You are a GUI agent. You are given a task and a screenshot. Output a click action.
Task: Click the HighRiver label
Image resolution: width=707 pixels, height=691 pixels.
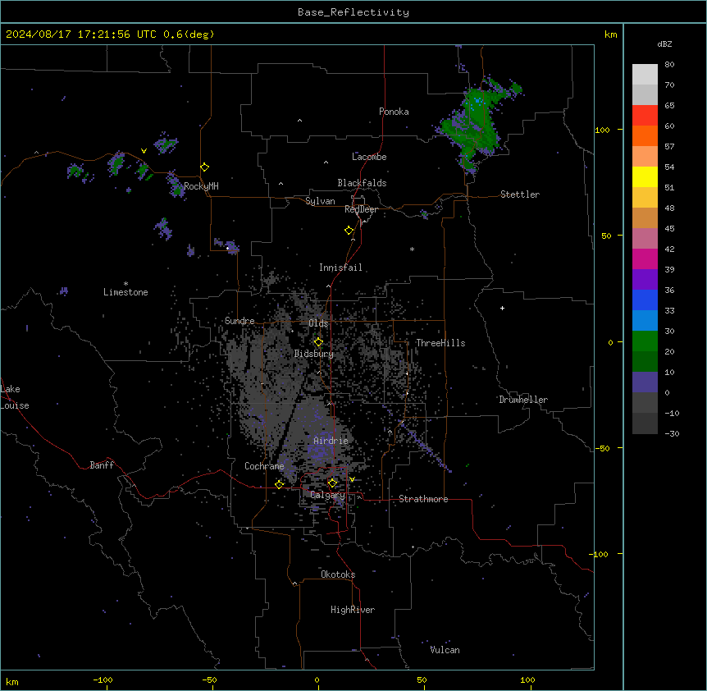click(x=353, y=610)
